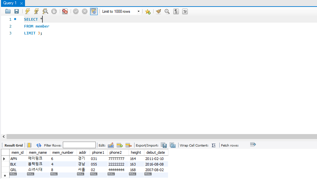Click the line 1 statement marker dot
Image resolution: width=317 pixels, height=179 pixels.
(x=15, y=19)
